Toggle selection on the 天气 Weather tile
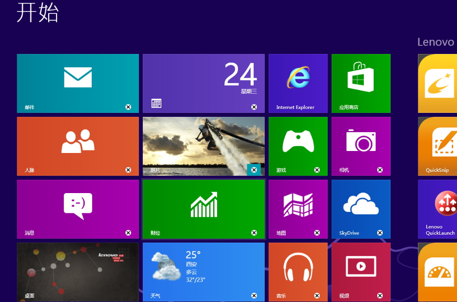The image size is (457, 302). (254, 295)
